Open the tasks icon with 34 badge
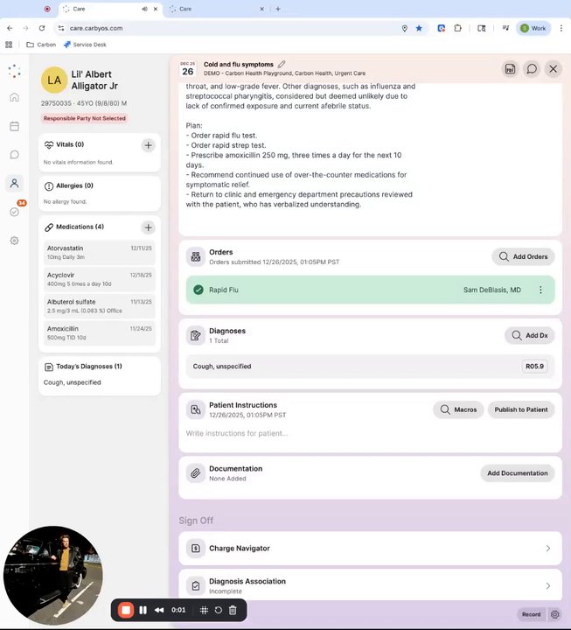Screen dimensions: 571x630 pyautogui.click(x=15, y=211)
